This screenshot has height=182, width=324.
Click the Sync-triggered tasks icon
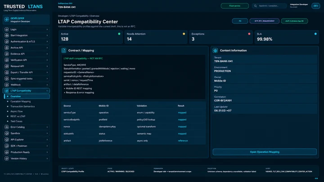[x=7, y=79]
